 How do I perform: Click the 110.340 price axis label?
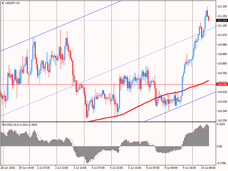pos(222,111)
